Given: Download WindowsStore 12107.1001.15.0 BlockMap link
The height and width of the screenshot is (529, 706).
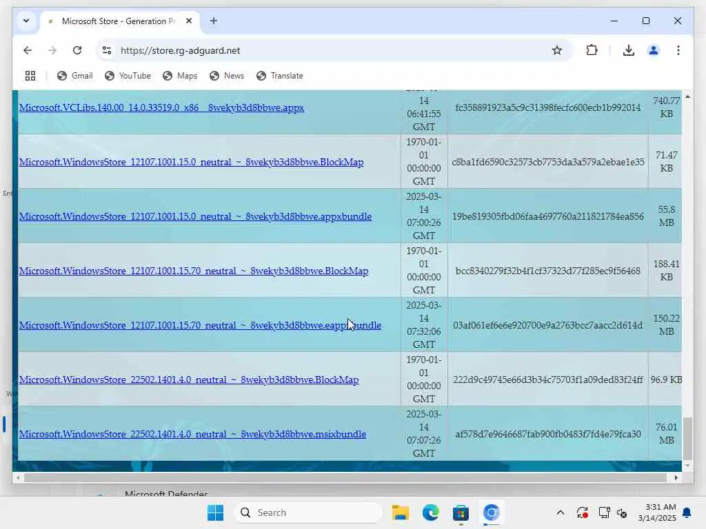Looking at the screenshot, I should pos(192,162).
